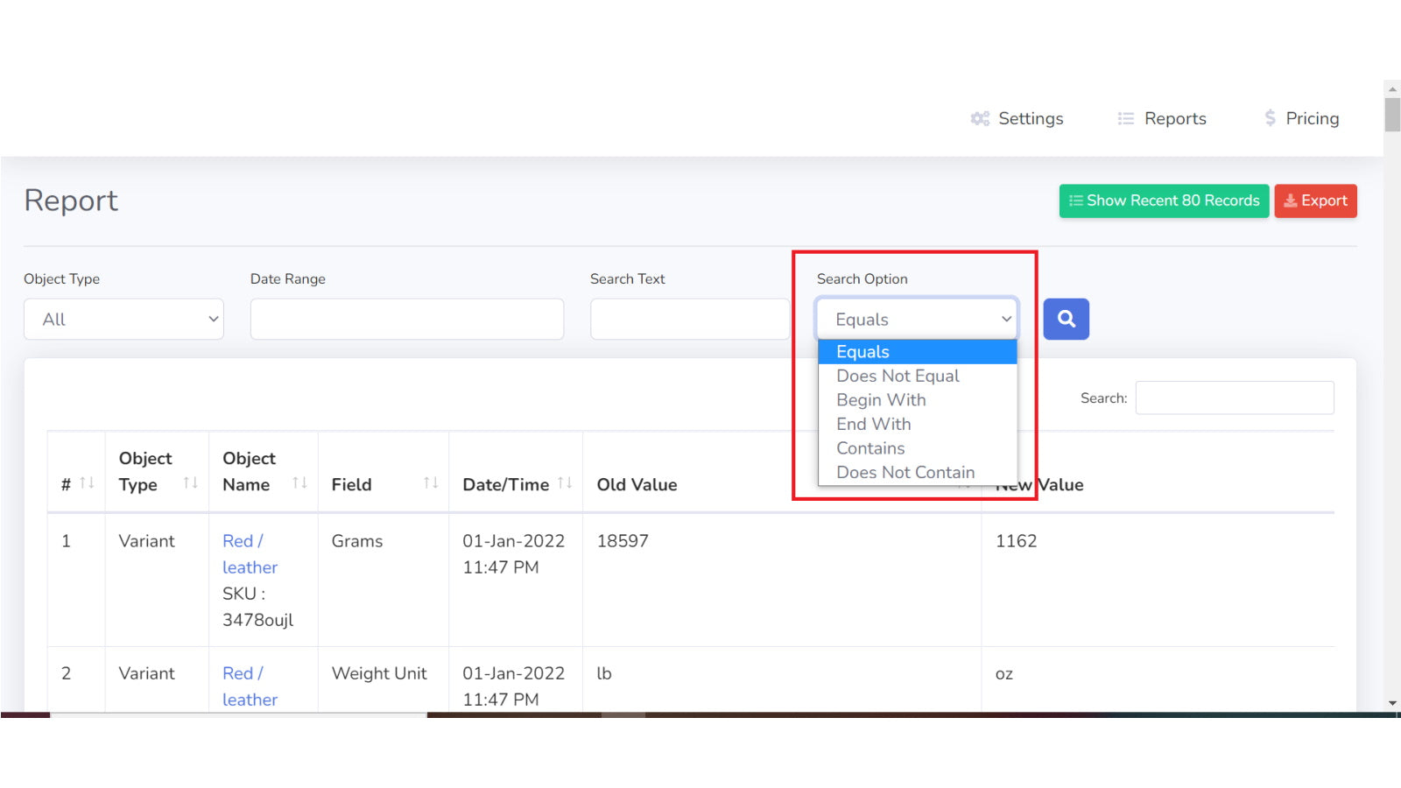Open the Red / leather variant link

[249, 554]
